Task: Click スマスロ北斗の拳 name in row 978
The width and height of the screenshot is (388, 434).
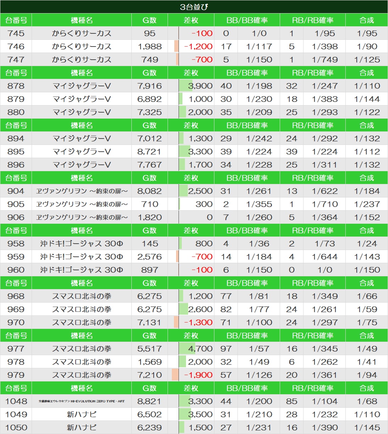Action: click(x=82, y=362)
